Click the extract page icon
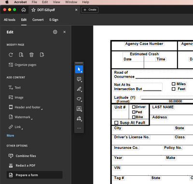 (42, 55)
